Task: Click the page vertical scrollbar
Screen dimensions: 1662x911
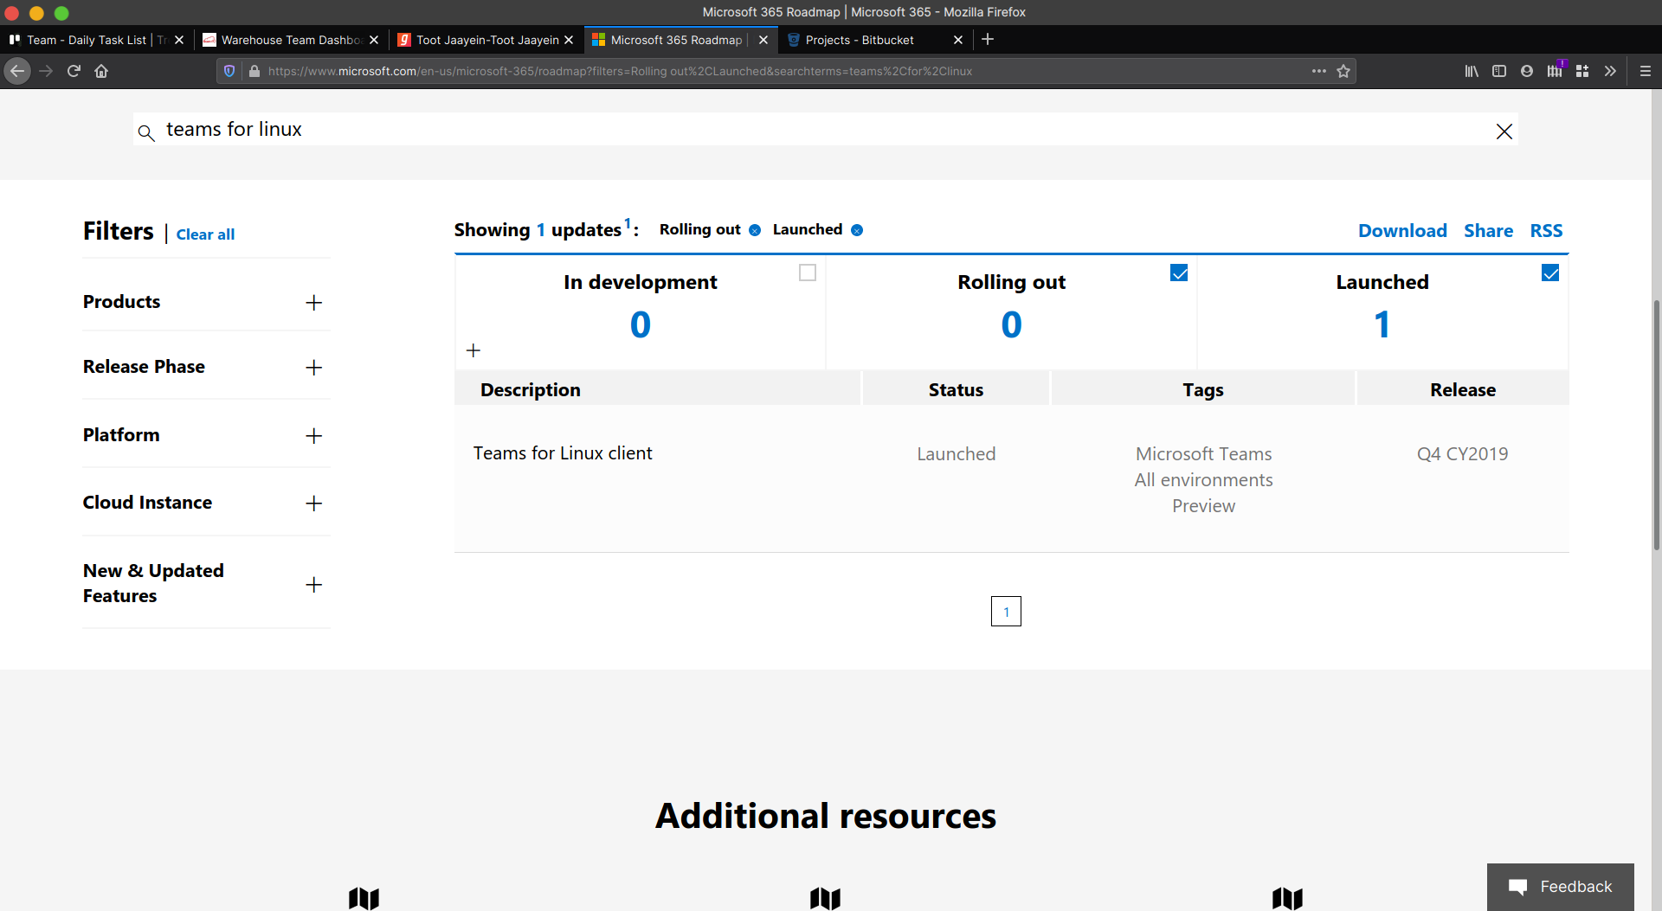Action: click(x=1656, y=424)
